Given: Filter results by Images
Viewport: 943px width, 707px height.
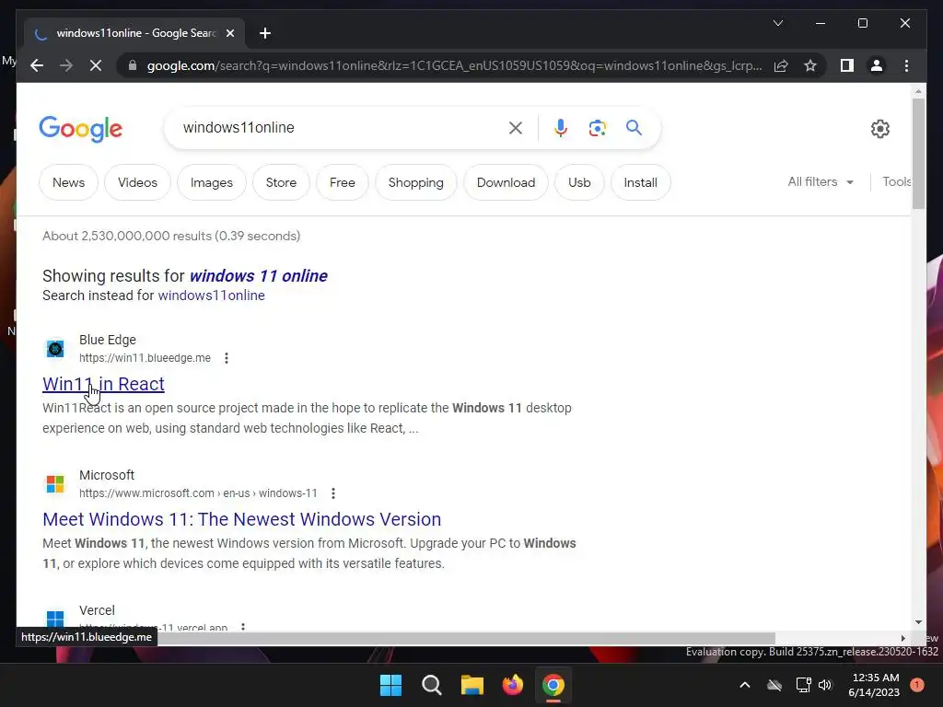Looking at the screenshot, I should [212, 182].
